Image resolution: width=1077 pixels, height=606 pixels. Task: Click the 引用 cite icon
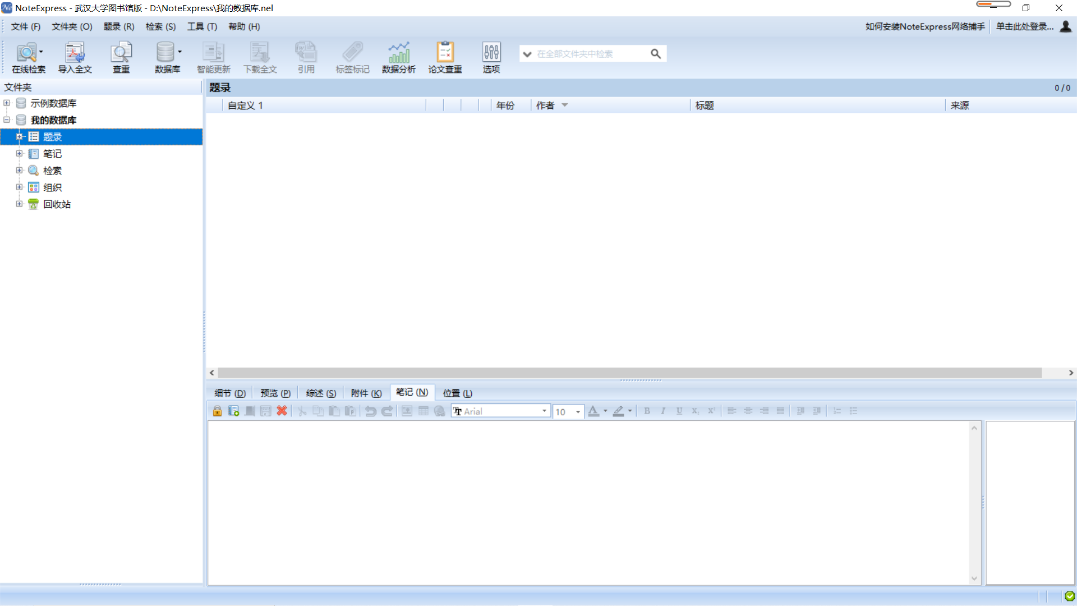click(306, 57)
